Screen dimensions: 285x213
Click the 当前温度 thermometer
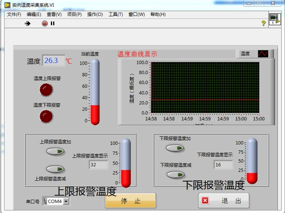[x=95, y=92]
